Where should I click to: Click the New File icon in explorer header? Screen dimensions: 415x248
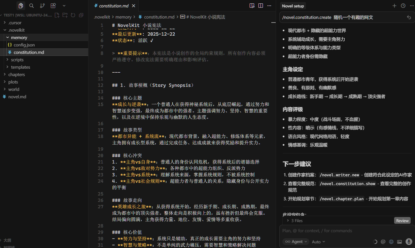pos(57,15)
